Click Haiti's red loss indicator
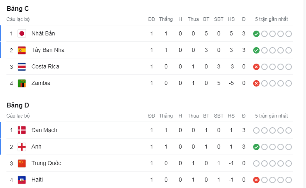 (256, 180)
